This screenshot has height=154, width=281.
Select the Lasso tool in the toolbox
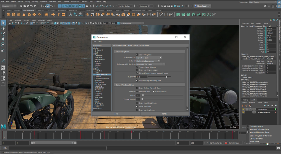pyautogui.click(x=3, y=28)
